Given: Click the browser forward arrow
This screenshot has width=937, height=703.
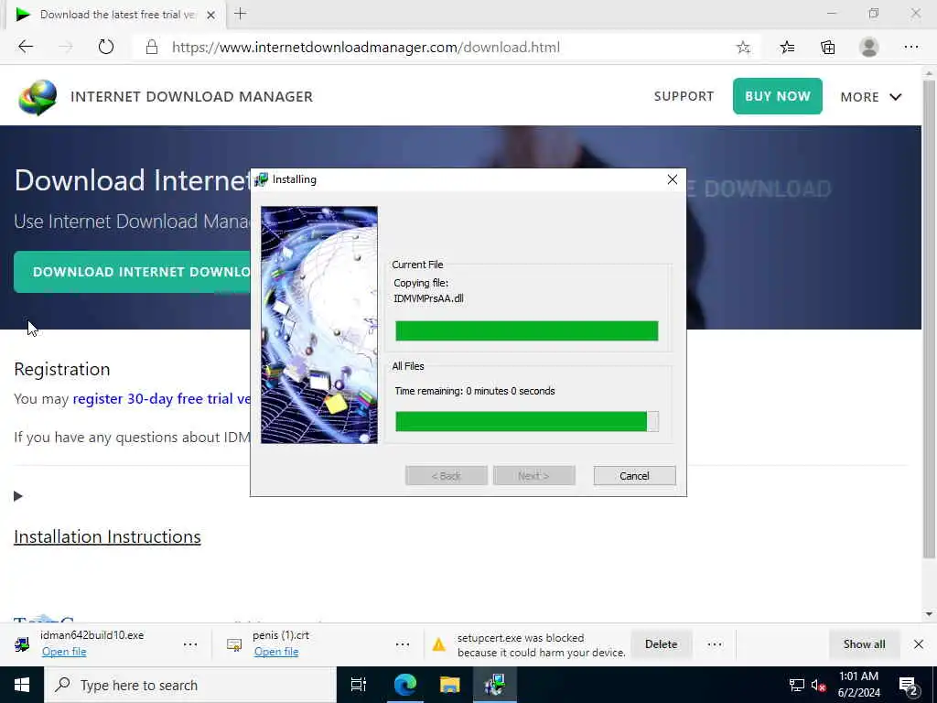Looking at the screenshot, I should pyautogui.click(x=65, y=47).
